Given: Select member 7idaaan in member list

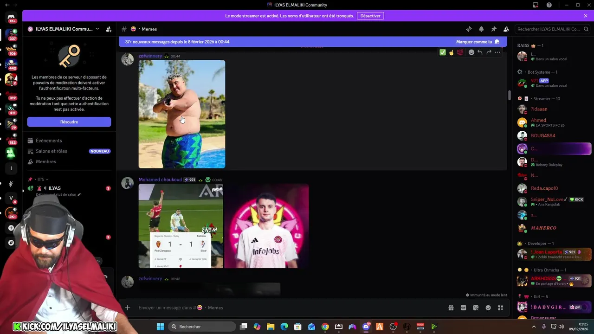Looking at the screenshot, I should [x=554, y=109].
